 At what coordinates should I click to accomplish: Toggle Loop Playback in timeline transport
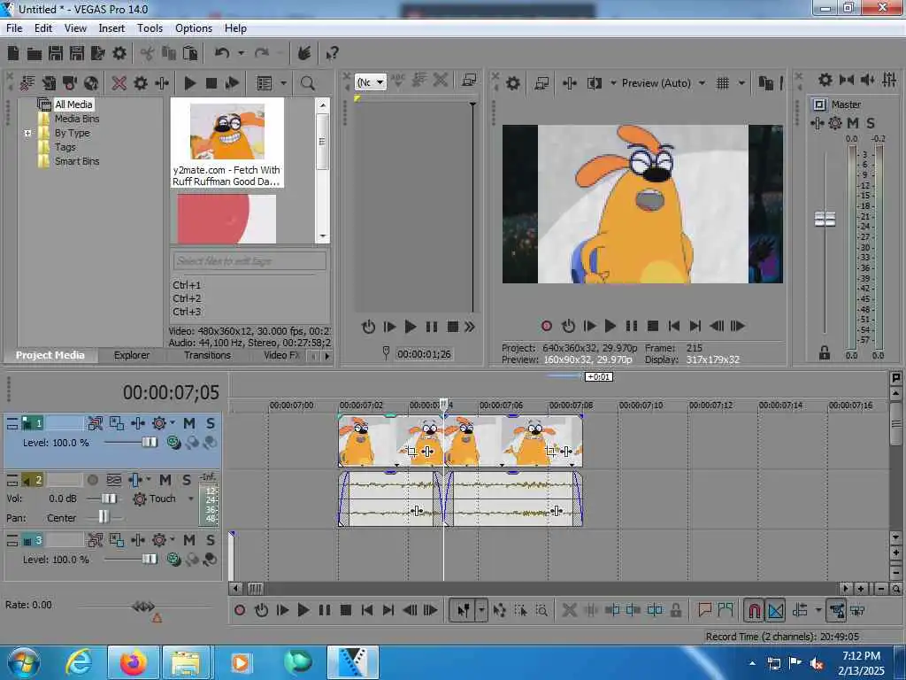(261, 610)
